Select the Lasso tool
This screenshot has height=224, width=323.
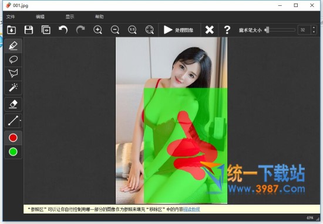[x=13, y=60]
